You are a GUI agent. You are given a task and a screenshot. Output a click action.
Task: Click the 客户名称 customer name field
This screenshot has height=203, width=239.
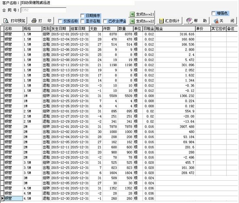click(x=77, y=3)
